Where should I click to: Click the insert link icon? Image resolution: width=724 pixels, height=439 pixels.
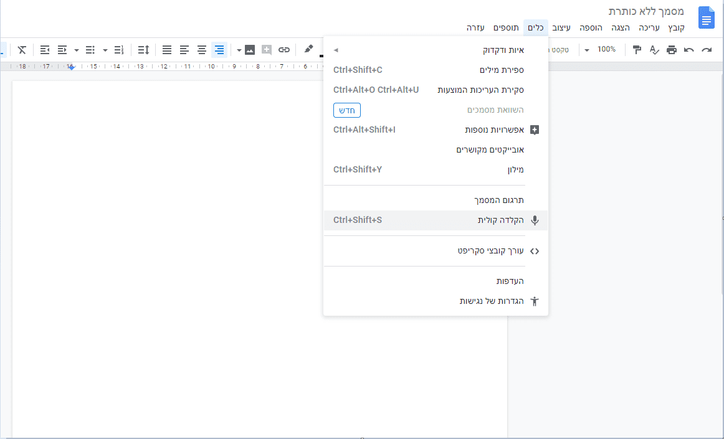click(284, 50)
